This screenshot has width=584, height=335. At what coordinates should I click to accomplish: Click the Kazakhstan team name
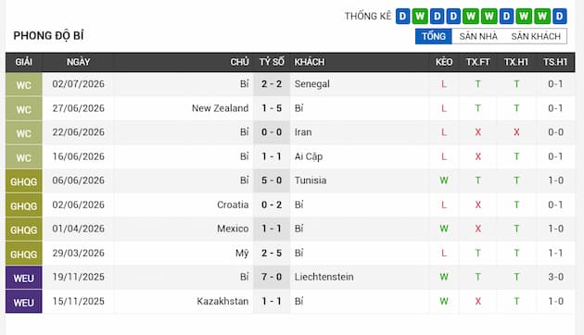point(222,301)
